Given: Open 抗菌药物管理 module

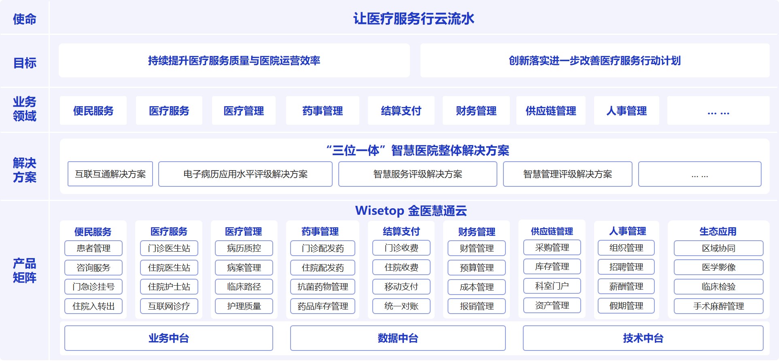Looking at the screenshot, I should 323,287.
